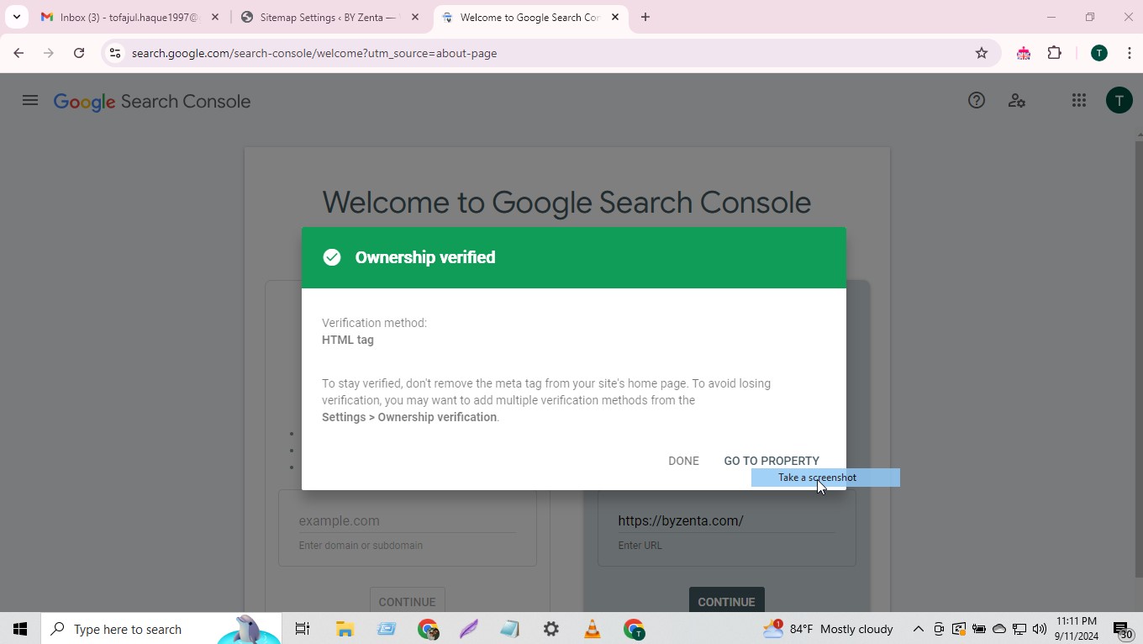
Task: Open File Explorer from the taskbar
Action: [x=345, y=629]
